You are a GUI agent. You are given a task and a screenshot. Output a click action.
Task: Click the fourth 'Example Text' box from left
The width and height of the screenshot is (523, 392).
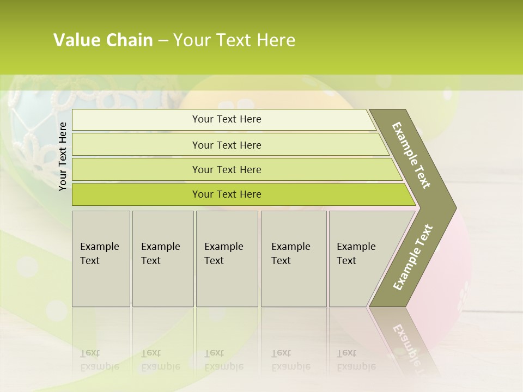click(293, 259)
